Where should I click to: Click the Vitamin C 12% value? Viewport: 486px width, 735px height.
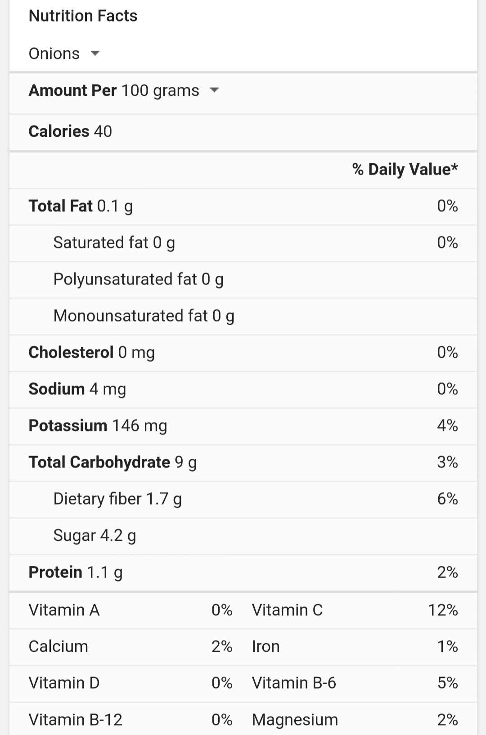(x=443, y=610)
